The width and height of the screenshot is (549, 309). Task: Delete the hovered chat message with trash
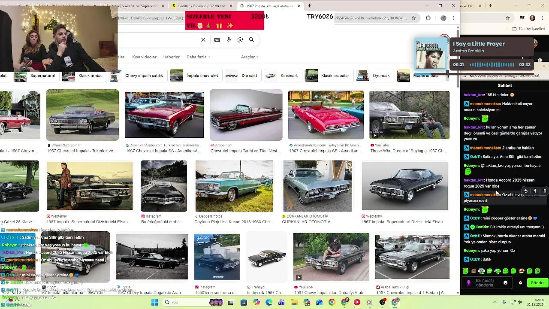545,191
